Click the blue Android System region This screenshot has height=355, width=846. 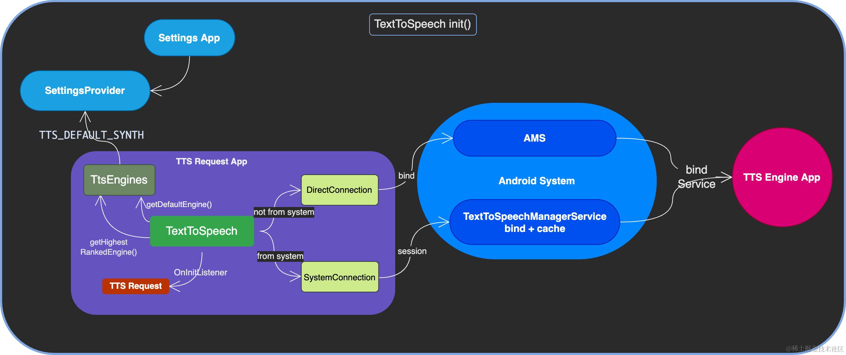coord(537,181)
